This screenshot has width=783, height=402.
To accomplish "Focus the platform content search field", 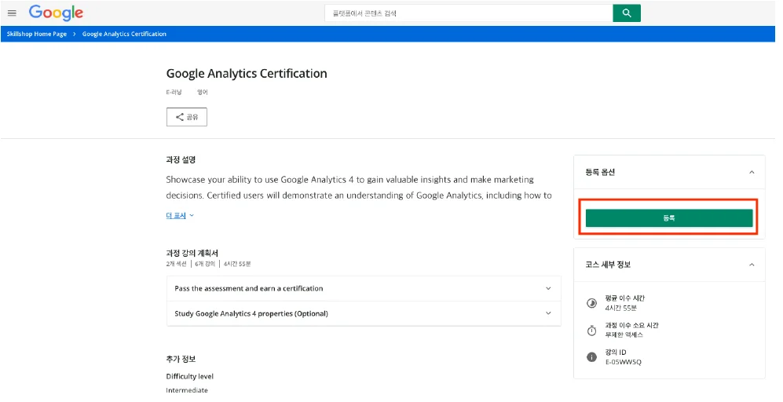I will [x=468, y=13].
